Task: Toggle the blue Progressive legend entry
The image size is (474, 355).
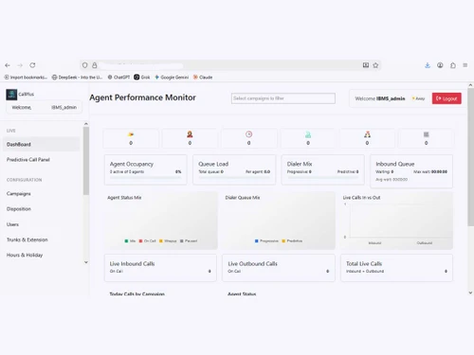Action: pos(266,241)
